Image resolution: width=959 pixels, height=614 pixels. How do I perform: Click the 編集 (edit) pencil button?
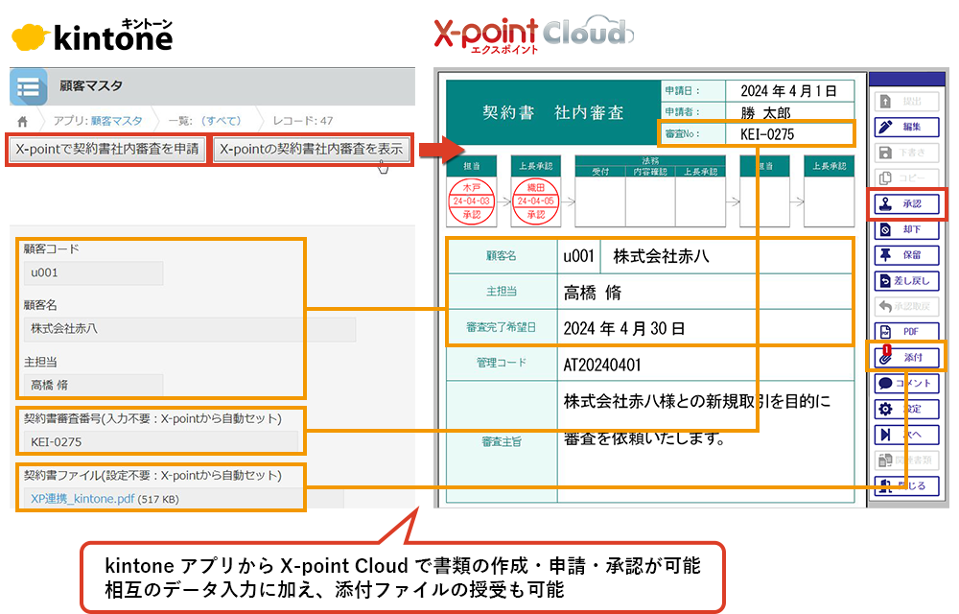(906, 127)
